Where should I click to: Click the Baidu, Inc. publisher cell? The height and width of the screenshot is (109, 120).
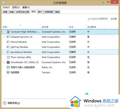click(x=47, y=67)
